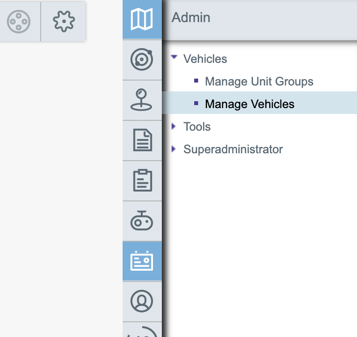Open the map view in sidebar
The image size is (357, 337).
click(x=142, y=20)
